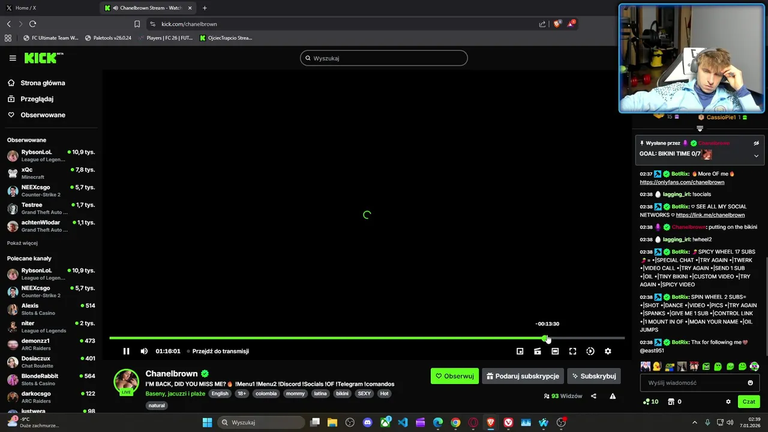Enable mini player mode
Screen dimensions: 768x432
coord(520,352)
